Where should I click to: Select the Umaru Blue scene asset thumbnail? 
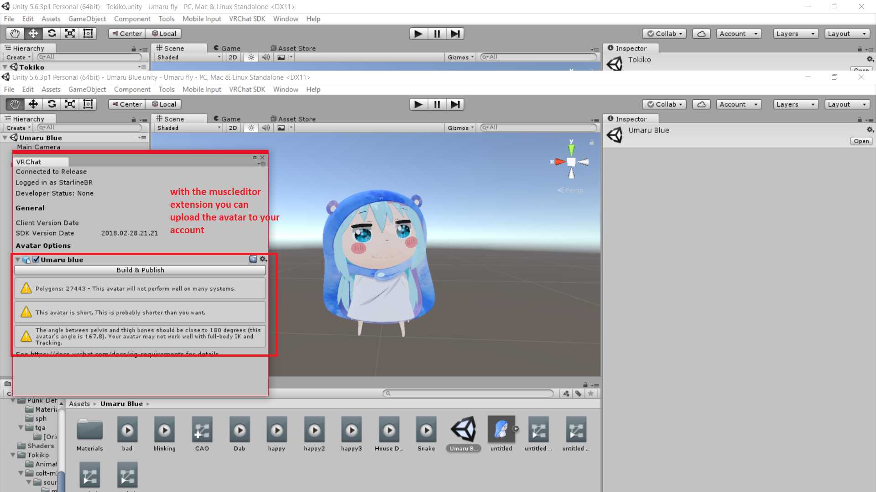point(464,429)
